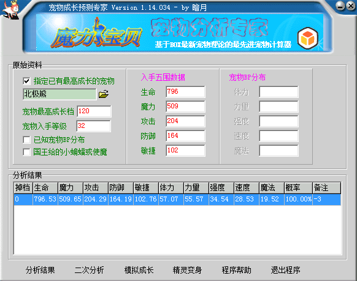
Task: Click the 力量 BP input field
Action: pyautogui.click(x=278, y=107)
